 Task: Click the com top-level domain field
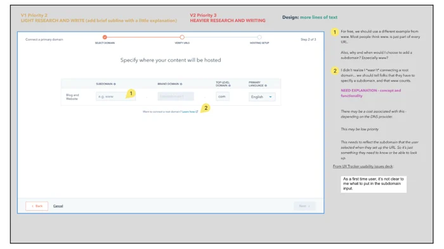click(x=223, y=96)
